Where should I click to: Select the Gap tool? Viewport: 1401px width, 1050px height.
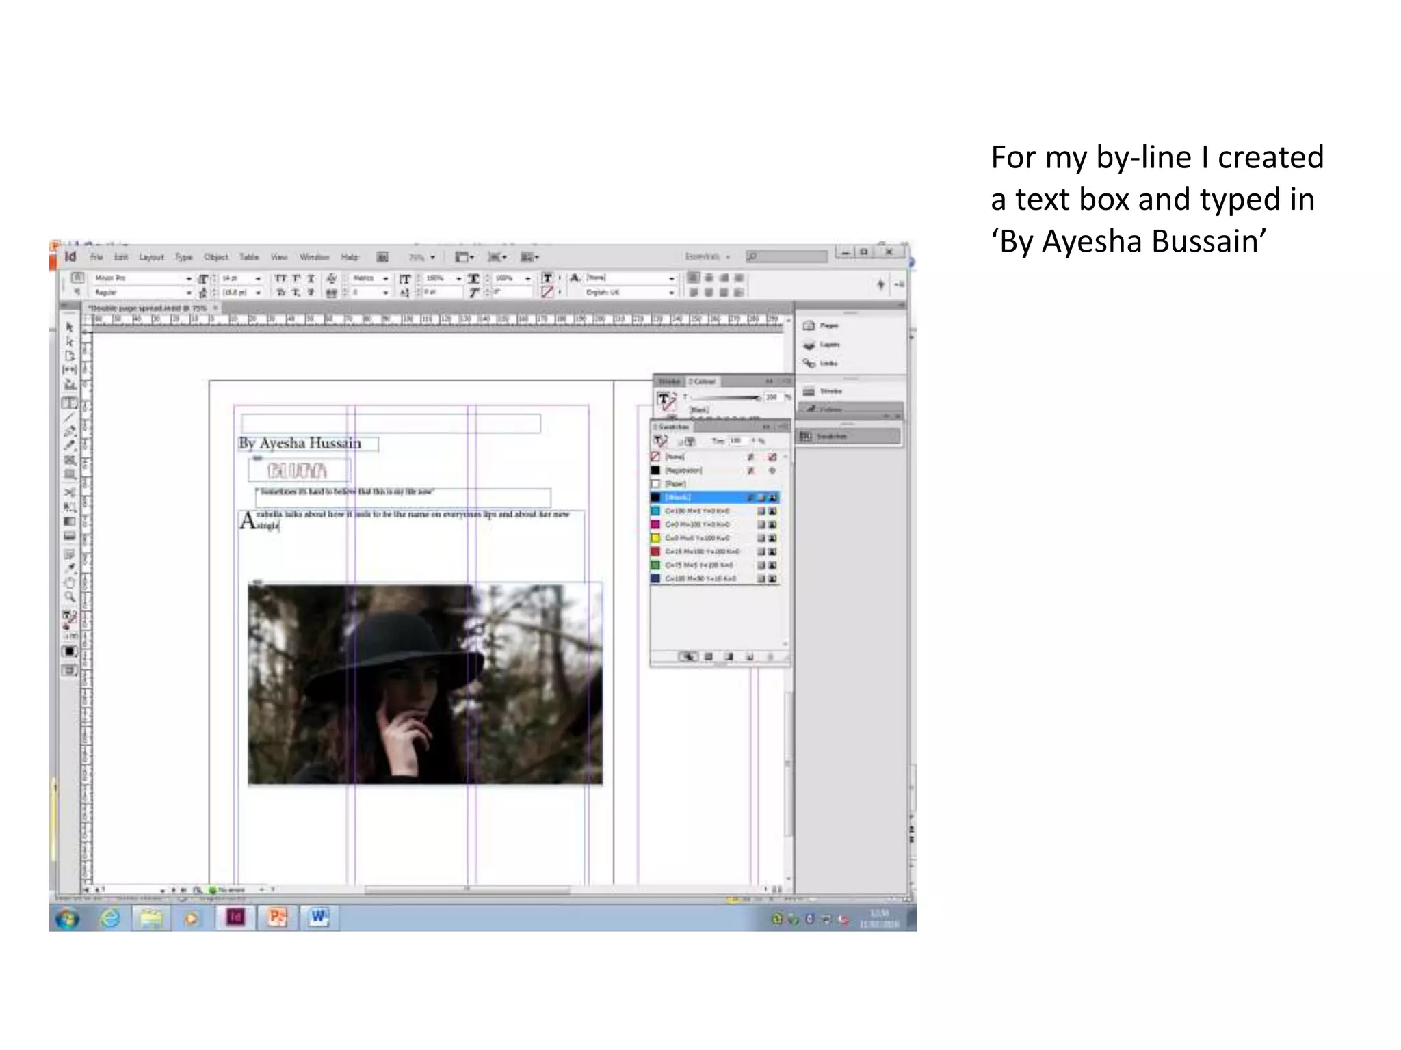(x=69, y=370)
